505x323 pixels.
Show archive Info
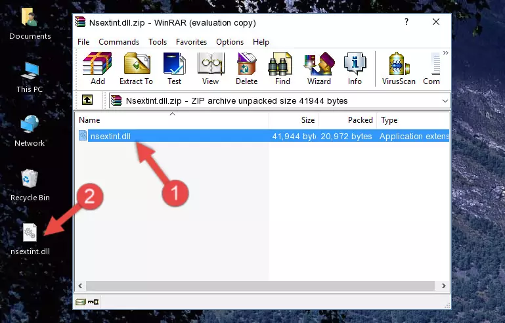coord(355,68)
